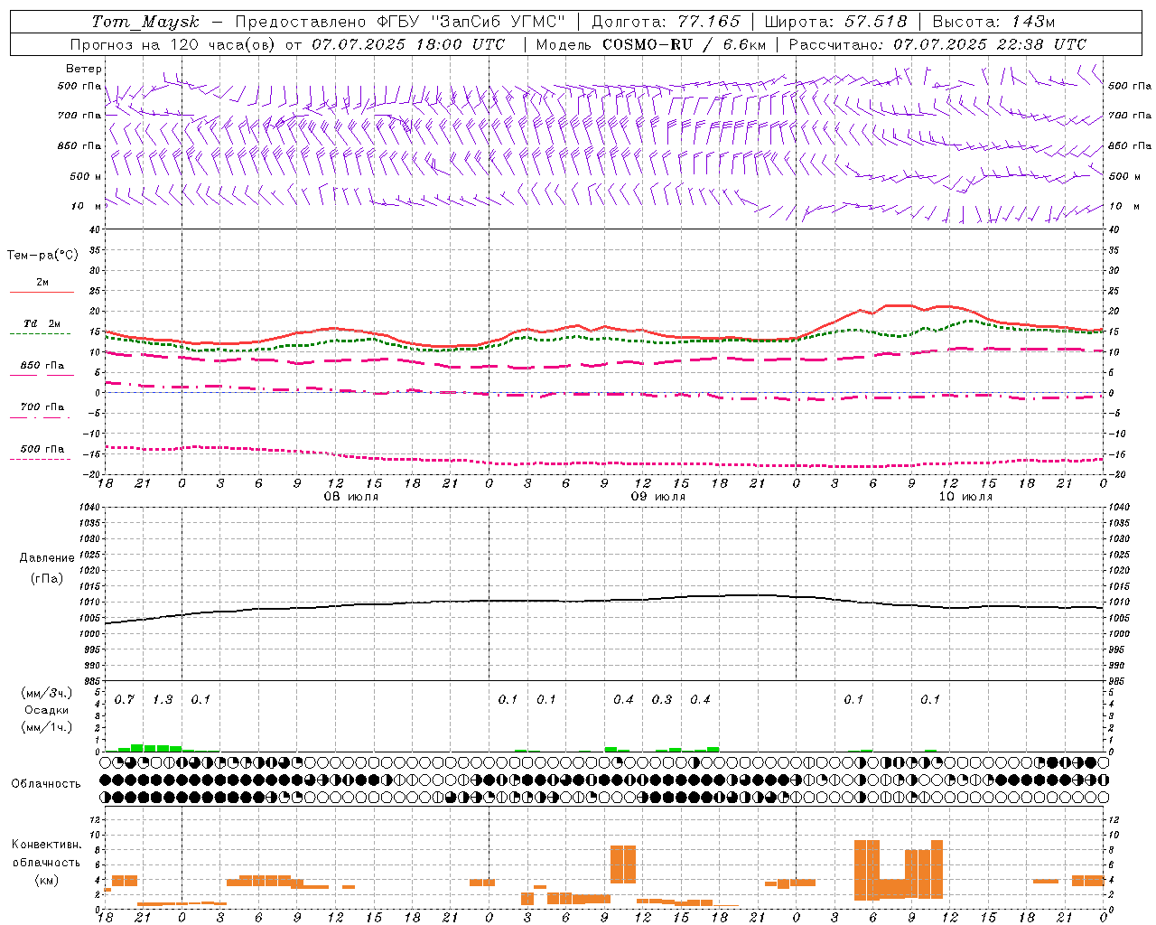Click the 'Td 2м' legend label

tap(42, 323)
